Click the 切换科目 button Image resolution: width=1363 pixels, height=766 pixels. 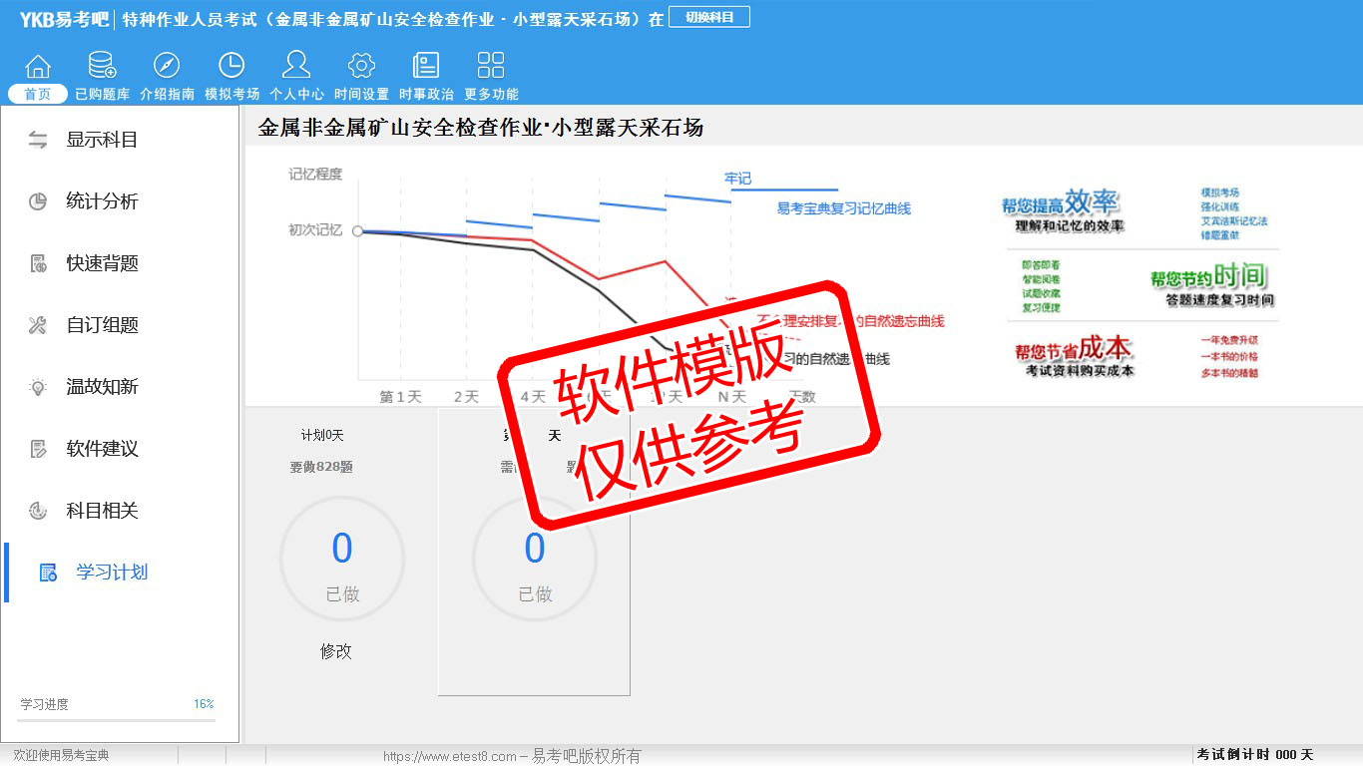pyautogui.click(x=708, y=17)
